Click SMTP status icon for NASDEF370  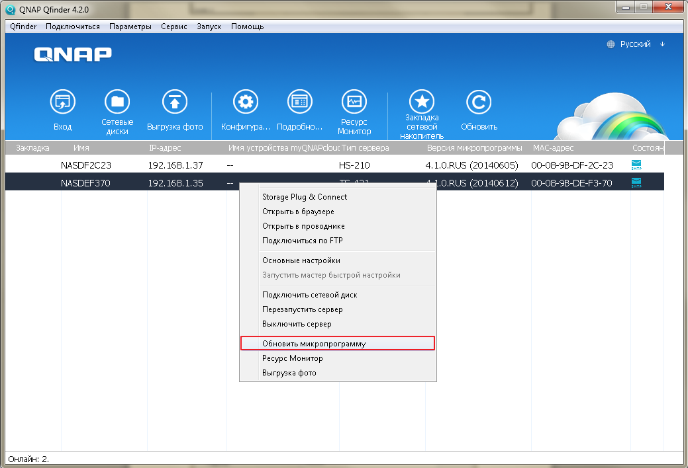tap(636, 182)
